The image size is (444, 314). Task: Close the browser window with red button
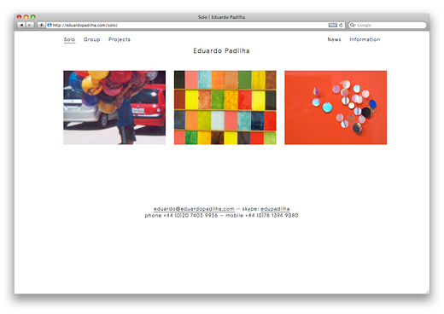pyautogui.click(x=19, y=17)
